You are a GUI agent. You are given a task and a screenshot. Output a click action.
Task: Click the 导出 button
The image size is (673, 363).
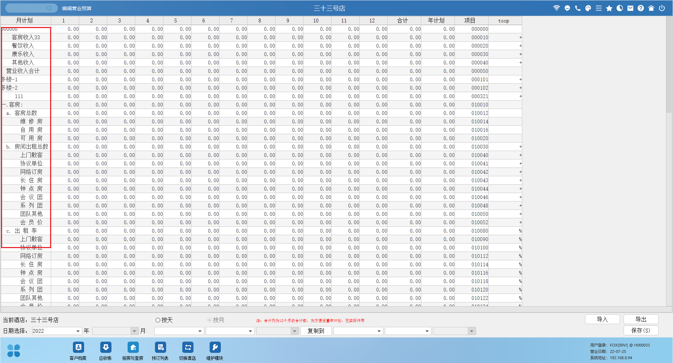(x=641, y=319)
